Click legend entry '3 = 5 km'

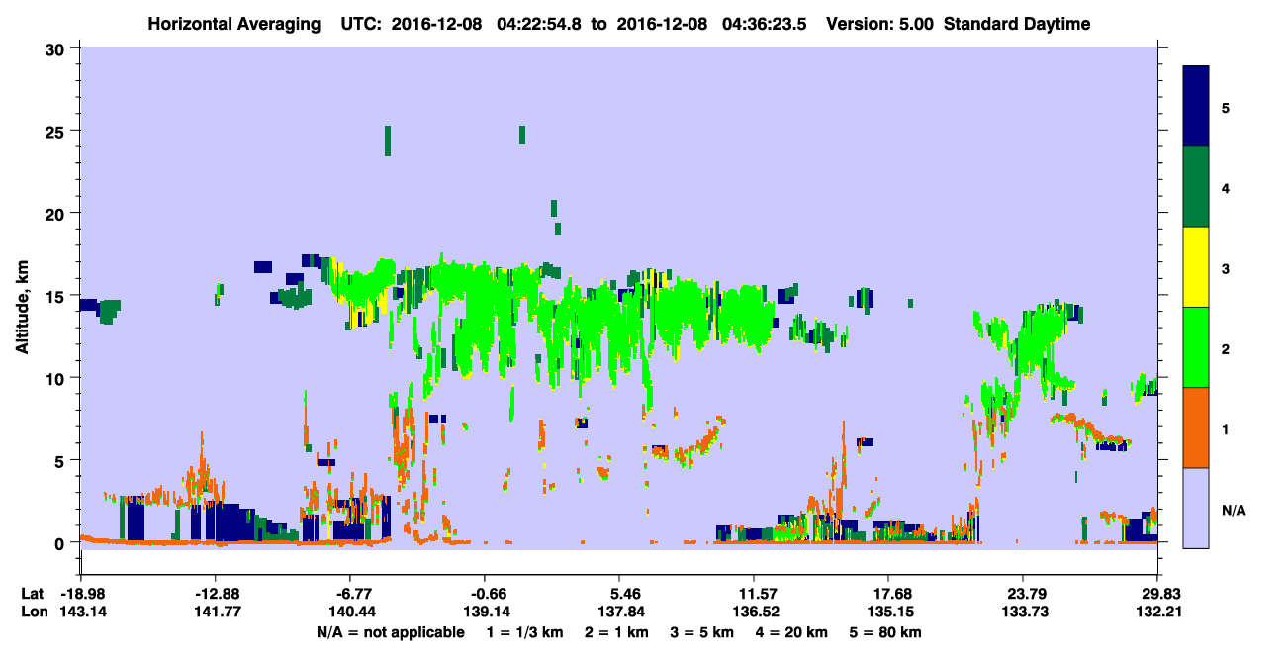(x=700, y=631)
